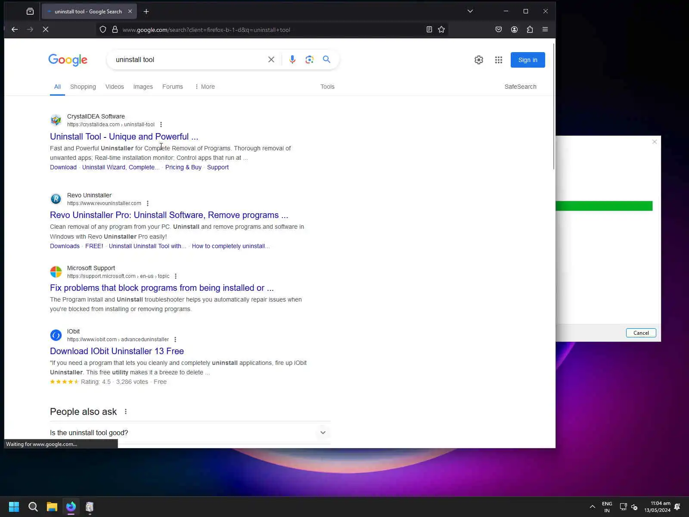This screenshot has height=517, width=689.
Task: Focus the Google search box
Action: [x=187, y=59]
